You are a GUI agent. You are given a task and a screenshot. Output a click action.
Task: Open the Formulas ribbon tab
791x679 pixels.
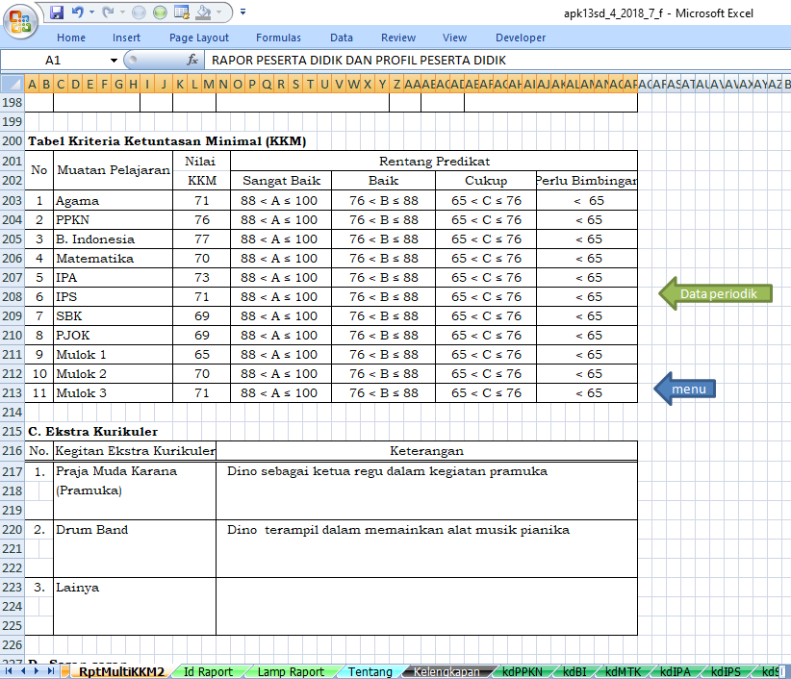pos(278,38)
